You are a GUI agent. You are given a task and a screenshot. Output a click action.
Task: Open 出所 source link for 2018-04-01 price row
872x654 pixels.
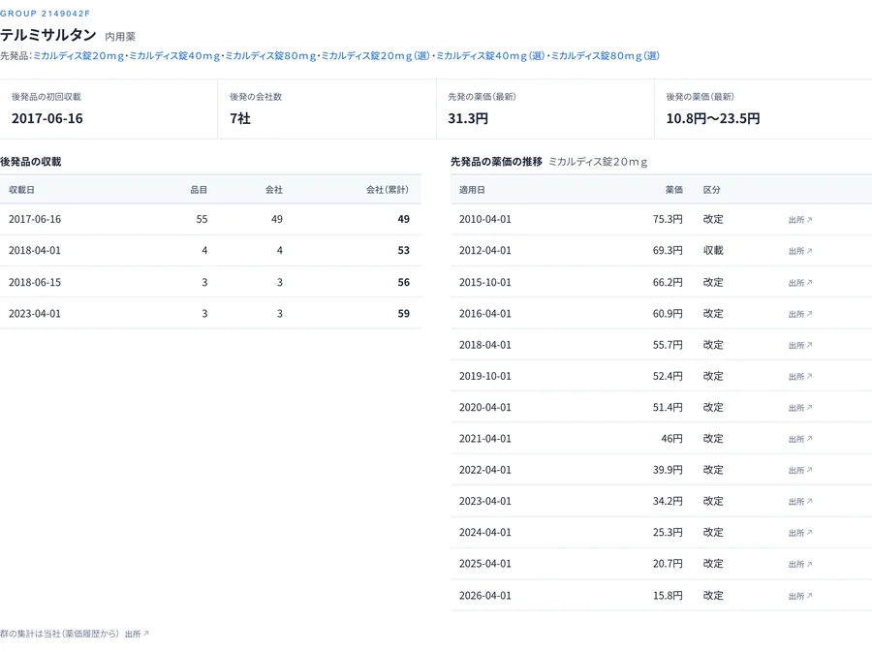tap(800, 345)
